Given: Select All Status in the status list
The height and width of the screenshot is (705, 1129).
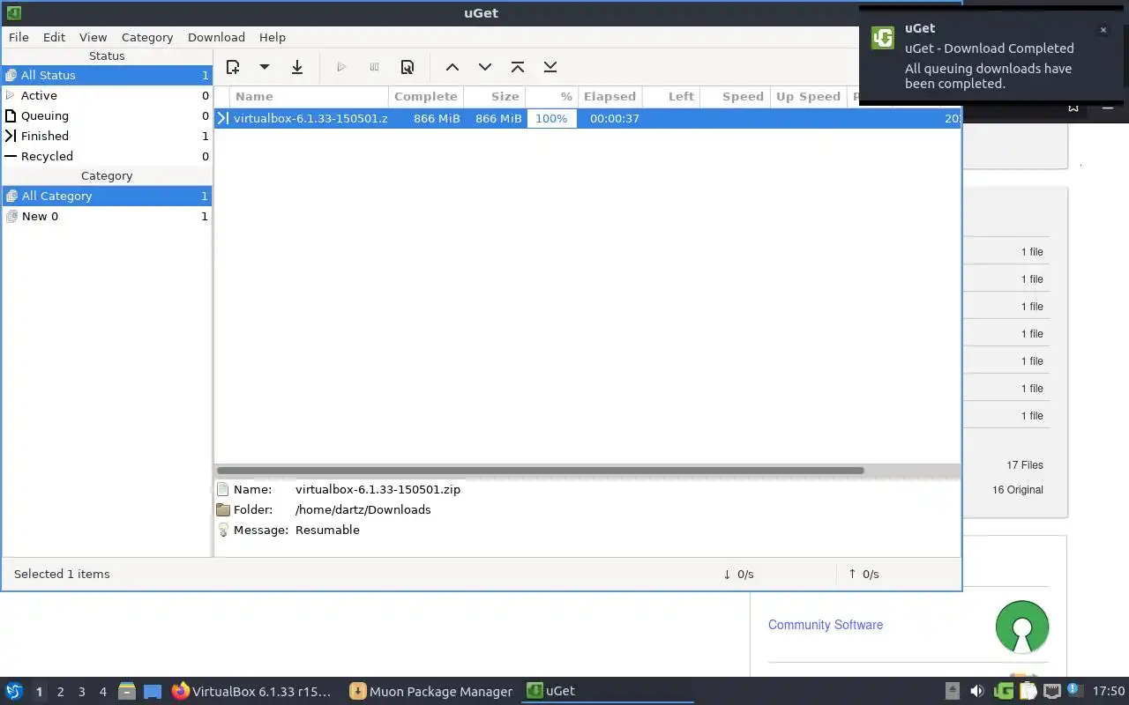Looking at the screenshot, I should point(107,75).
